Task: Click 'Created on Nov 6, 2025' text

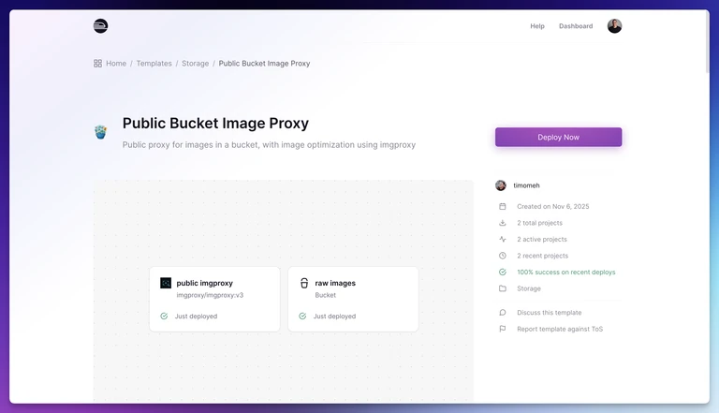Action: (x=553, y=206)
